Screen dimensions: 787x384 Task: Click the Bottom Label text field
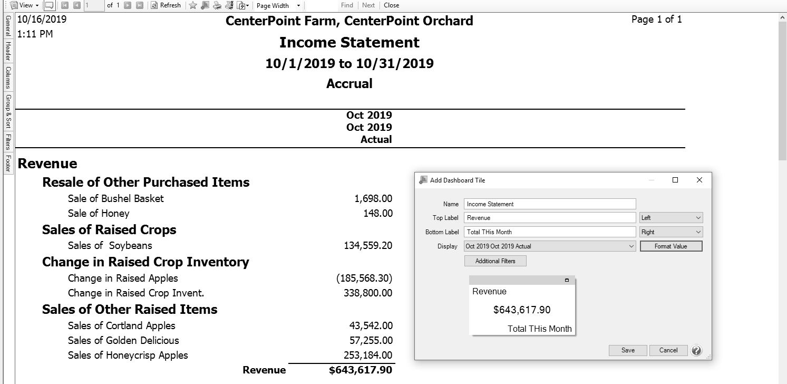point(550,232)
